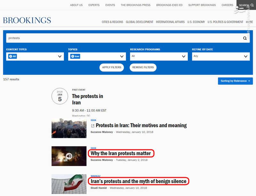256x196 pixels.
Task: Go to Events
Action: coord(110,5)
